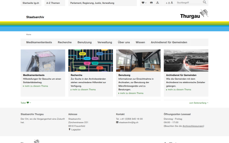Viewport: 229px width, 143px height.
Task: Expand the Teilen share dropdown
Action: (x=26, y=103)
